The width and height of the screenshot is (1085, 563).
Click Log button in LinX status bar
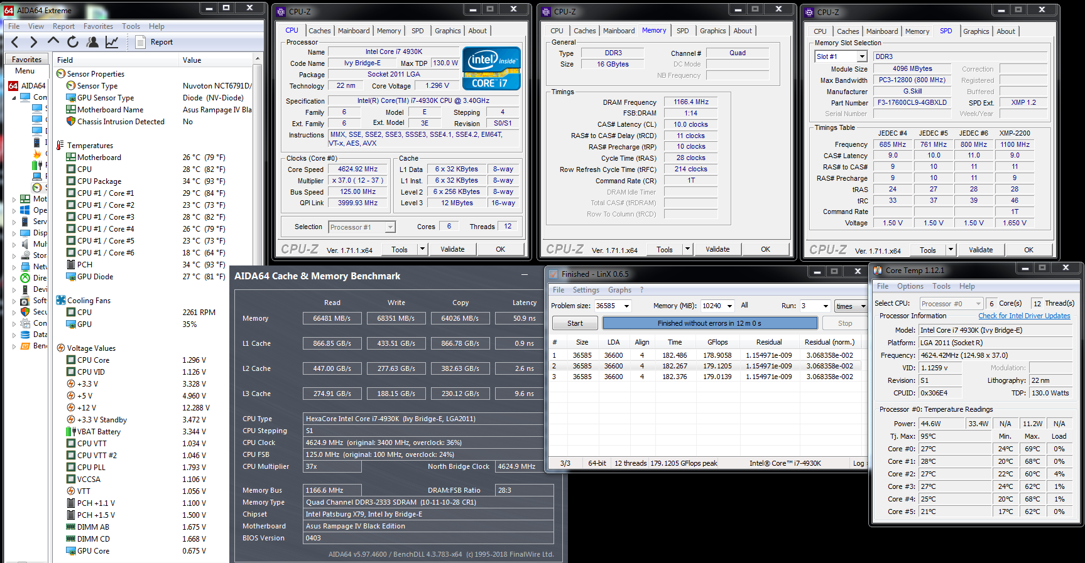(858, 463)
